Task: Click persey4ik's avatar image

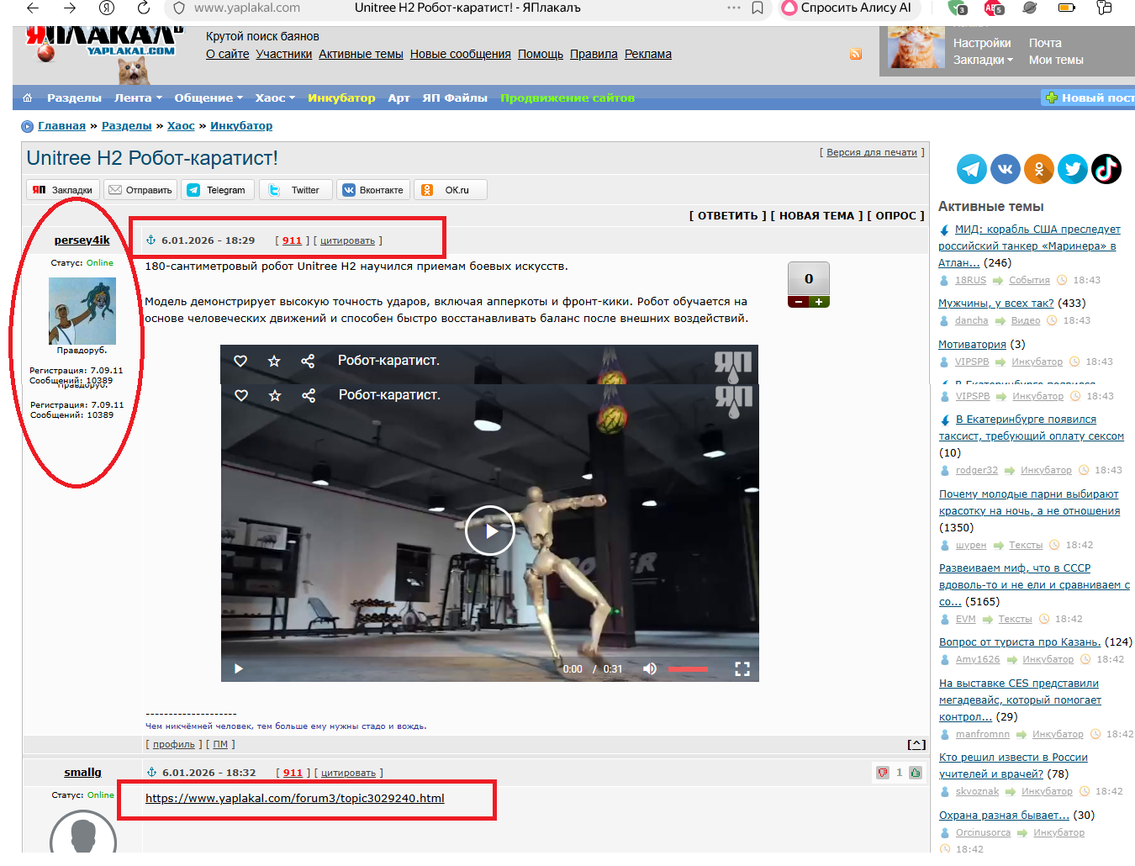Action: [82, 310]
